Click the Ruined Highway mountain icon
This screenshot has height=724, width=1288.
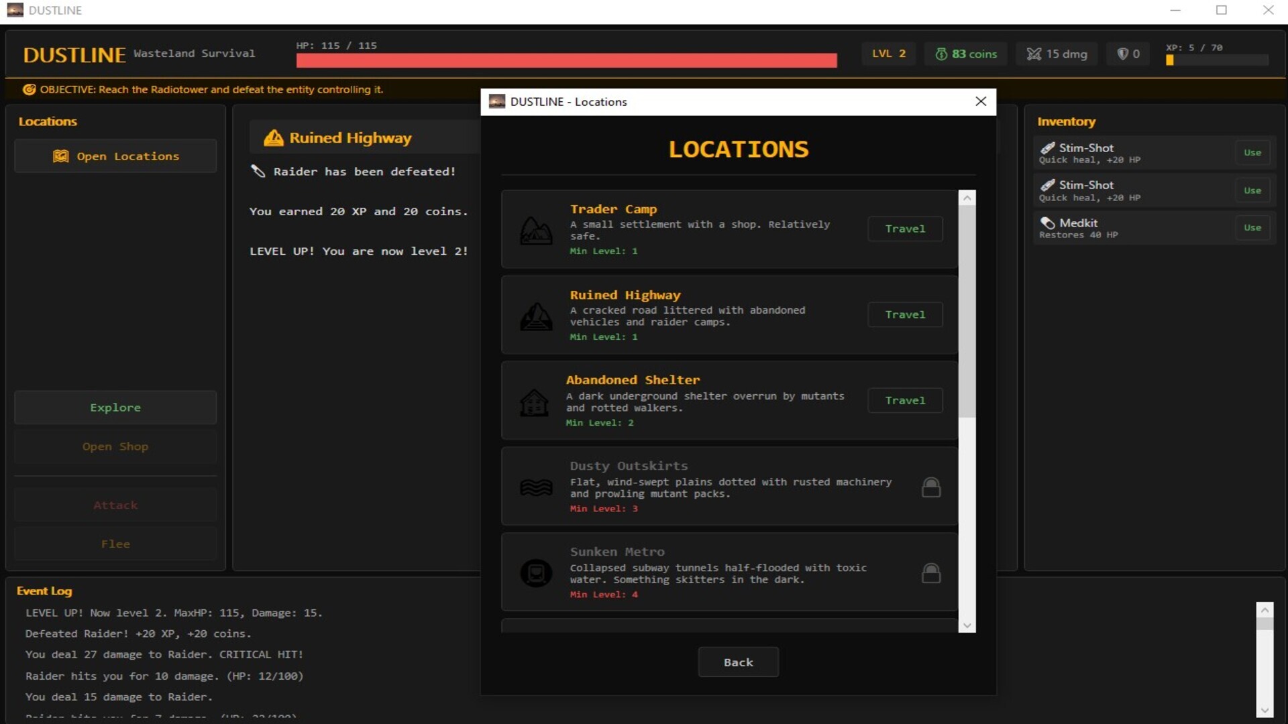point(536,316)
